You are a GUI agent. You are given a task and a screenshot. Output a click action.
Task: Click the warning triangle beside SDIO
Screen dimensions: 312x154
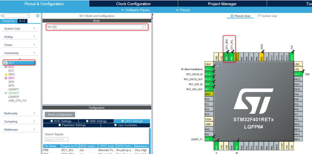click(x=5, y=74)
